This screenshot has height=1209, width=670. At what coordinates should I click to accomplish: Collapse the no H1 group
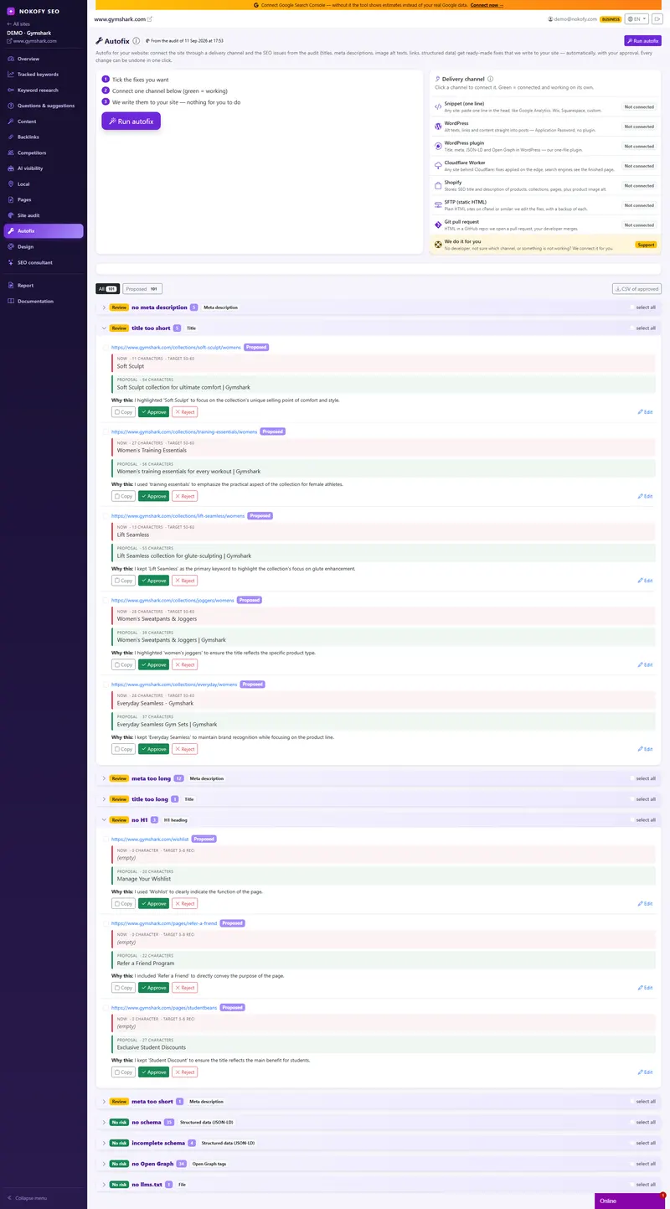coord(104,820)
